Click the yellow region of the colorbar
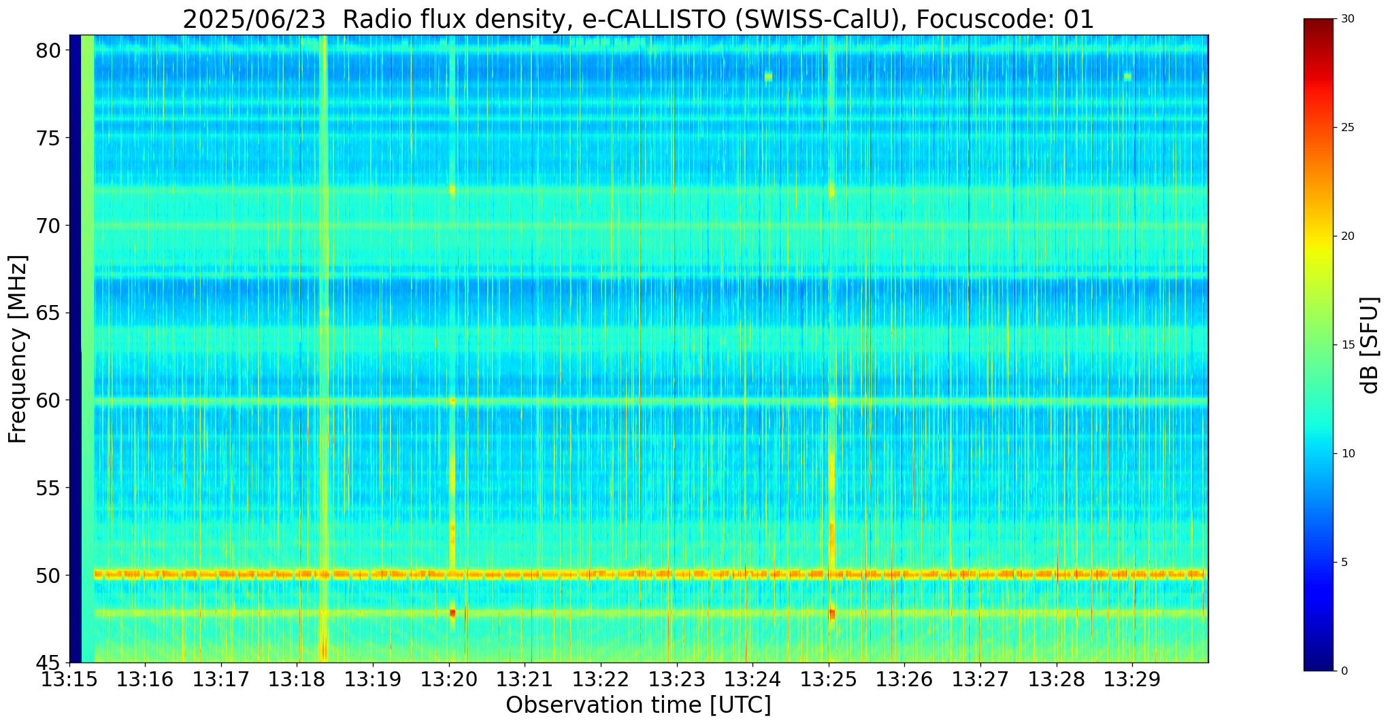 pos(1319,248)
